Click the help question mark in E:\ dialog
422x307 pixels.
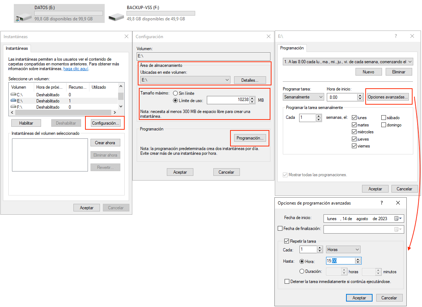(395, 36)
